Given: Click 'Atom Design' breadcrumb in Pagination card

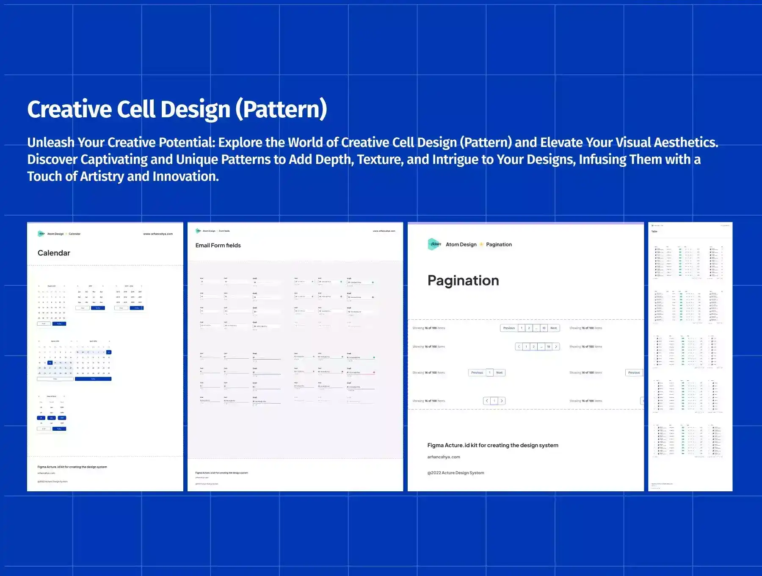Looking at the screenshot, I should pyautogui.click(x=461, y=244).
